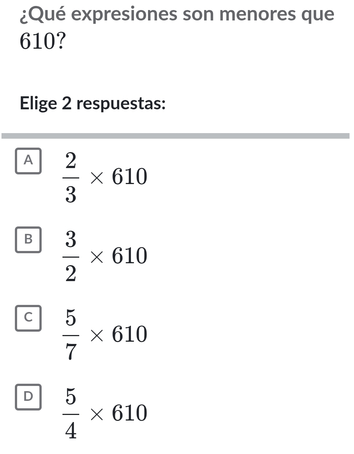Select answer choice C checkbox

[x=28, y=319]
